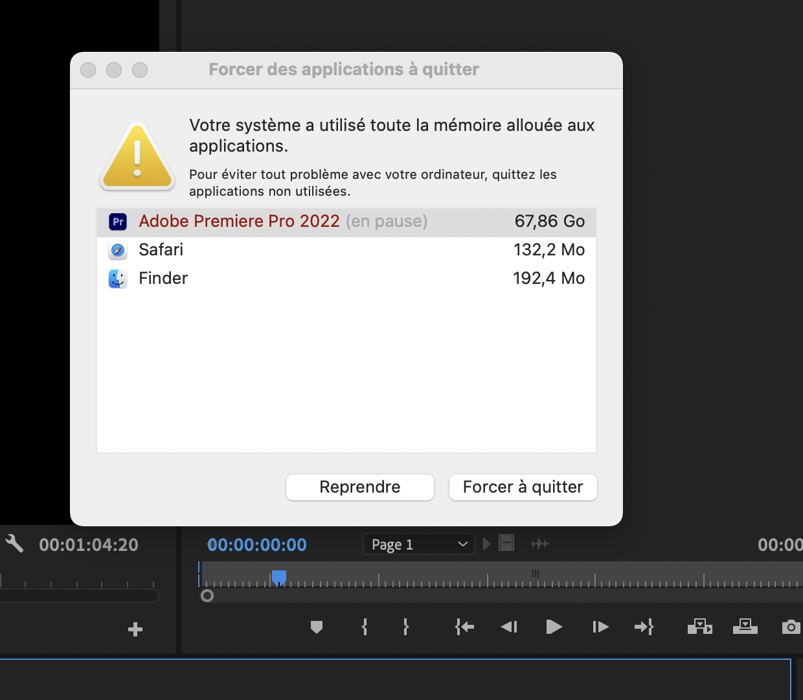This screenshot has height=700, width=803.
Task: Click the play-only toggle triangle icon
Action: pyautogui.click(x=487, y=544)
